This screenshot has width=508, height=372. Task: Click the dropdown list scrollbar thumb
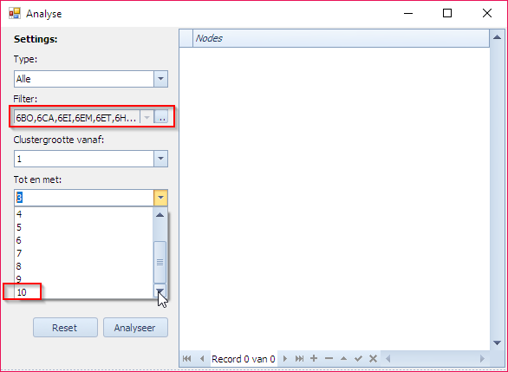pos(160,262)
